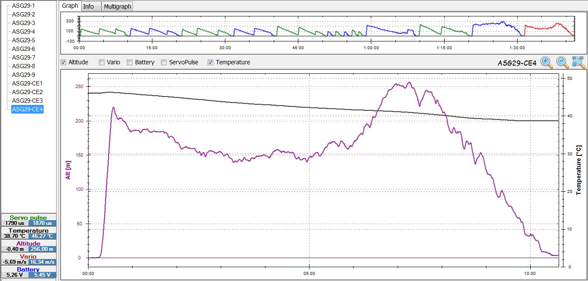Switch to the Info tab
The height and width of the screenshot is (281, 588).
coord(89,6)
